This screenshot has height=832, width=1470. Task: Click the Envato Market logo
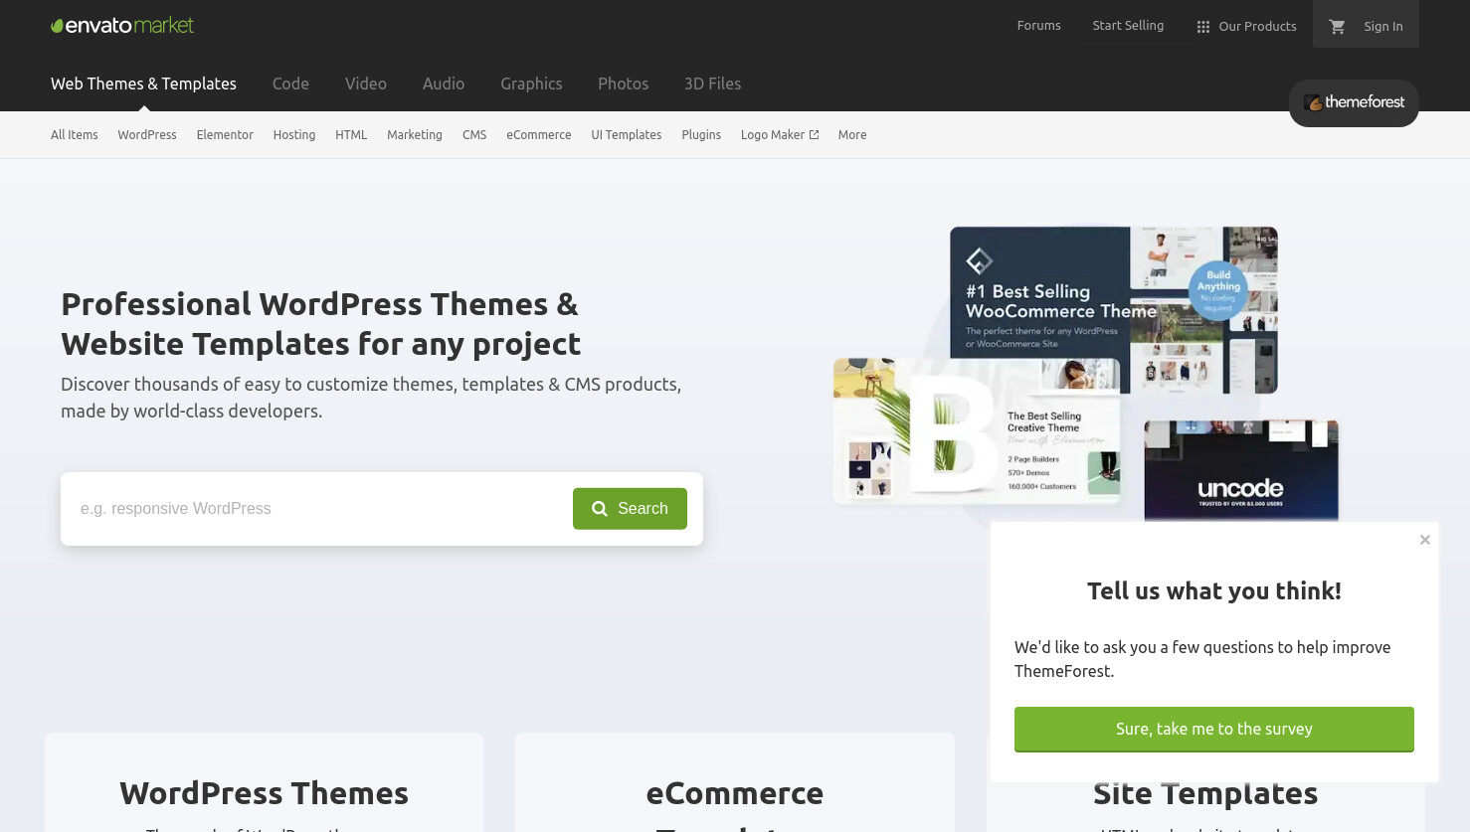[x=122, y=26]
